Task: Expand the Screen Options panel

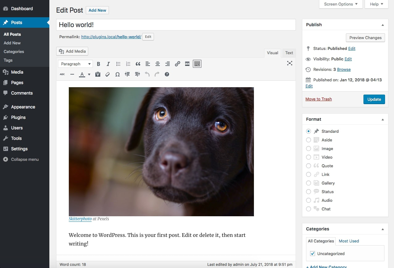Action: (x=341, y=4)
